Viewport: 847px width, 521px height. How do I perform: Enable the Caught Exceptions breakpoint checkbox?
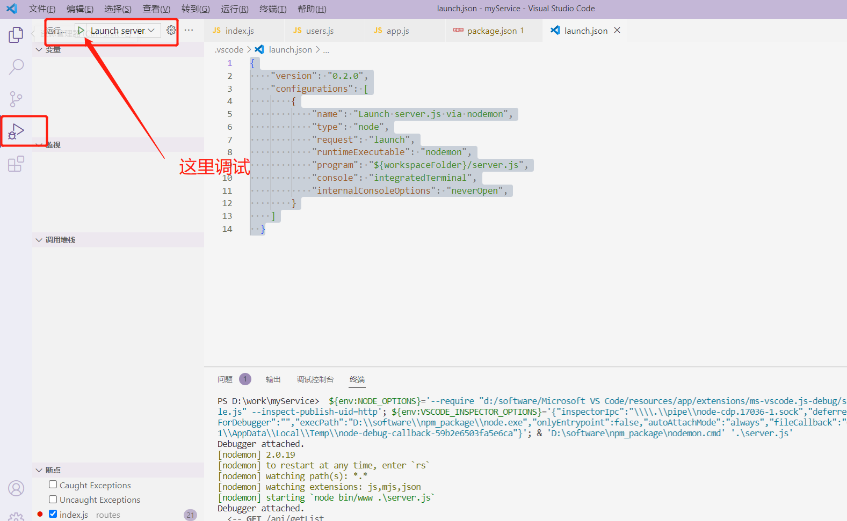click(53, 485)
